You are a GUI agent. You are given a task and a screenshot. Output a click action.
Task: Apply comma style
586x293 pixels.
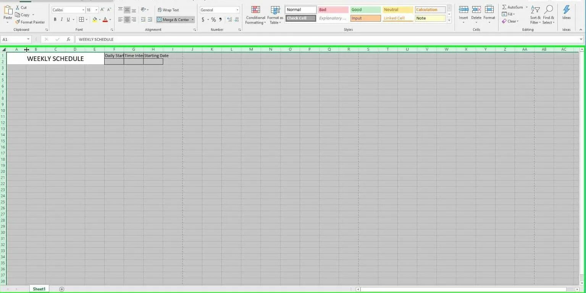[x=220, y=19]
